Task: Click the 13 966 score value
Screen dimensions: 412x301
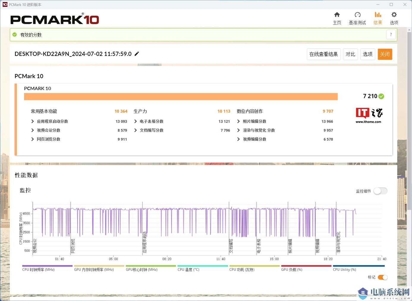Action: click(327, 122)
